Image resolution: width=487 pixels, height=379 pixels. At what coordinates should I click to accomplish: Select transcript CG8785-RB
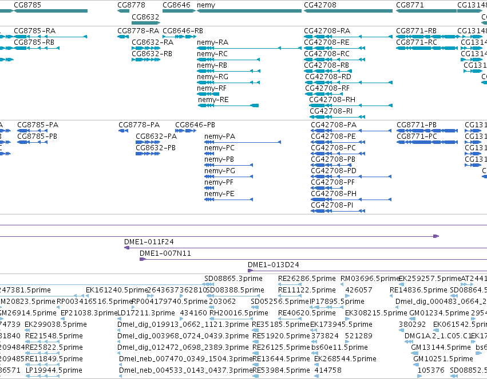tap(37, 48)
